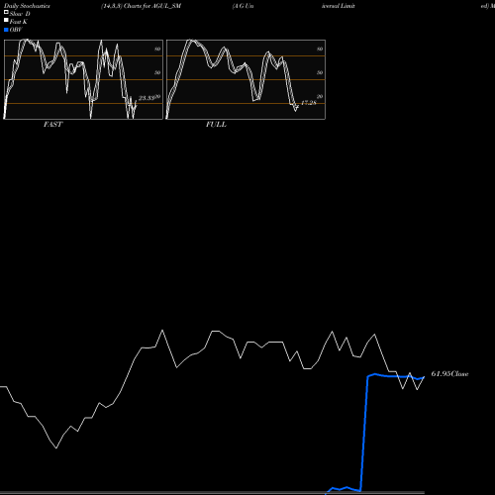Click the Slow D legend swatch
This screenshot has width=495, height=495.
[x=6, y=12]
